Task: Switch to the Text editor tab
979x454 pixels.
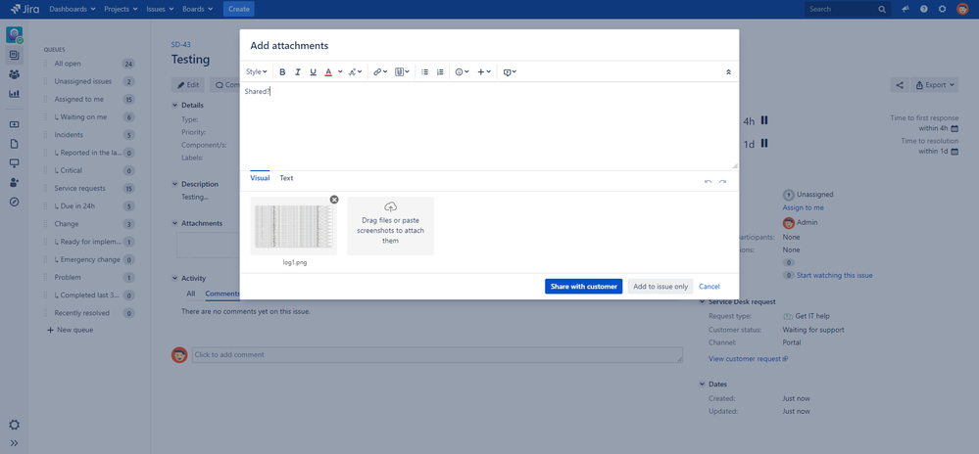Action: tap(286, 178)
